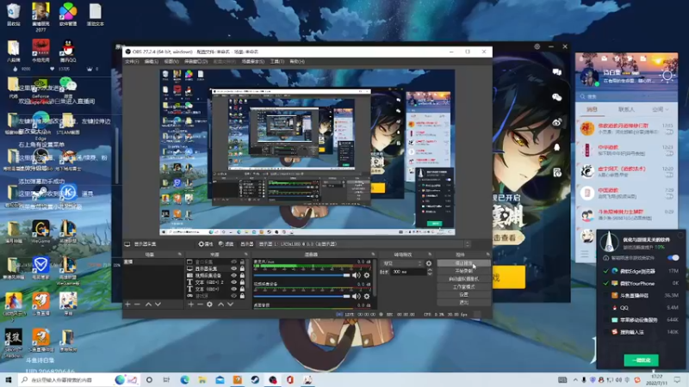Image resolution: width=689 pixels, height=387 pixels.
Task: Toggle visibility of 视频采集设备 source
Action: pos(233,275)
